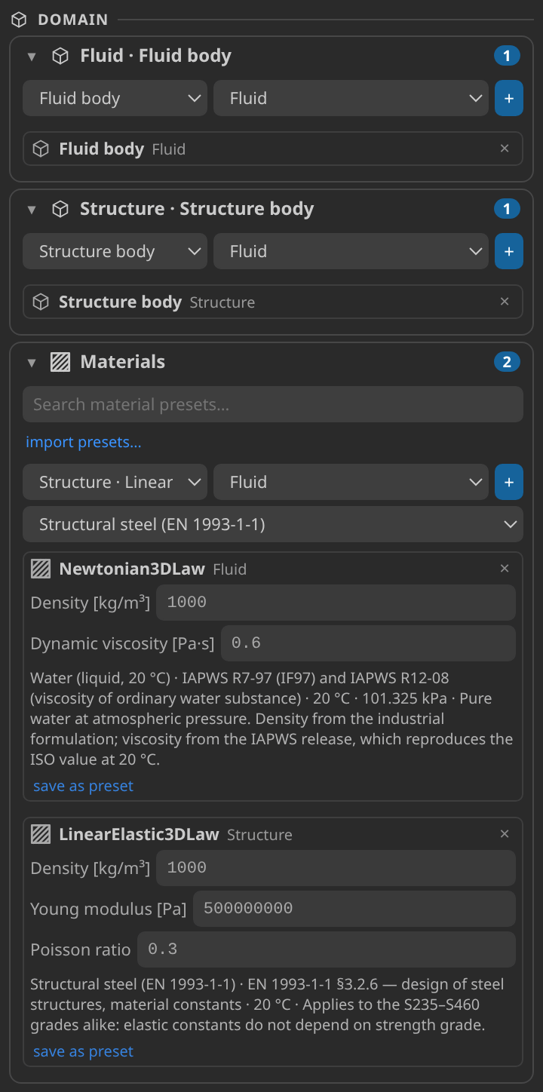Click the cube icon in Fluid body row
Image resolution: width=543 pixels, height=1092 pixels.
pyautogui.click(x=41, y=149)
